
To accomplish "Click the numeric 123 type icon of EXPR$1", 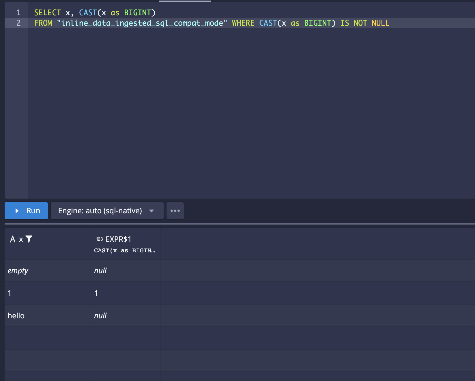I will pyautogui.click(x=100, y=239).
